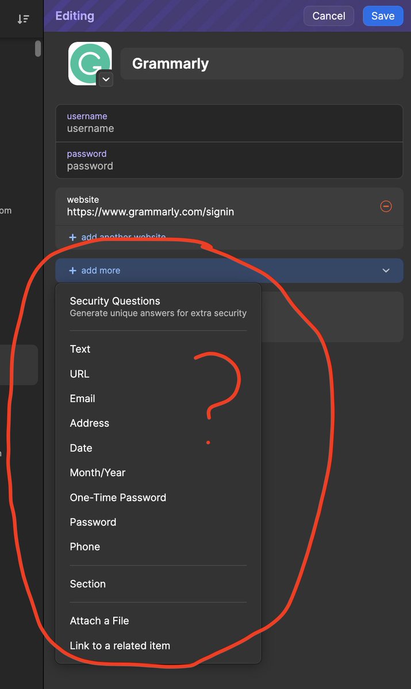Edit the Grammarly title field
The width and height of the screenshot is (411, 689).
coord(262,63)
